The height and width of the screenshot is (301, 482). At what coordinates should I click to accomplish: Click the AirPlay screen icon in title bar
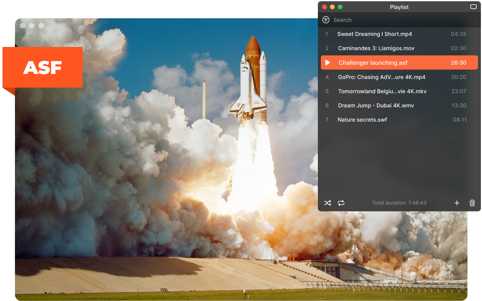point(473,7)
